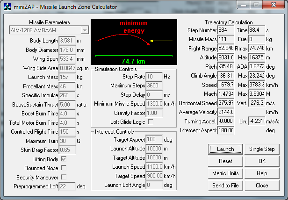The width and height of the screenshot is (288, 200).
Task: Close the miniZAP window with X
Action: (274, 5)
